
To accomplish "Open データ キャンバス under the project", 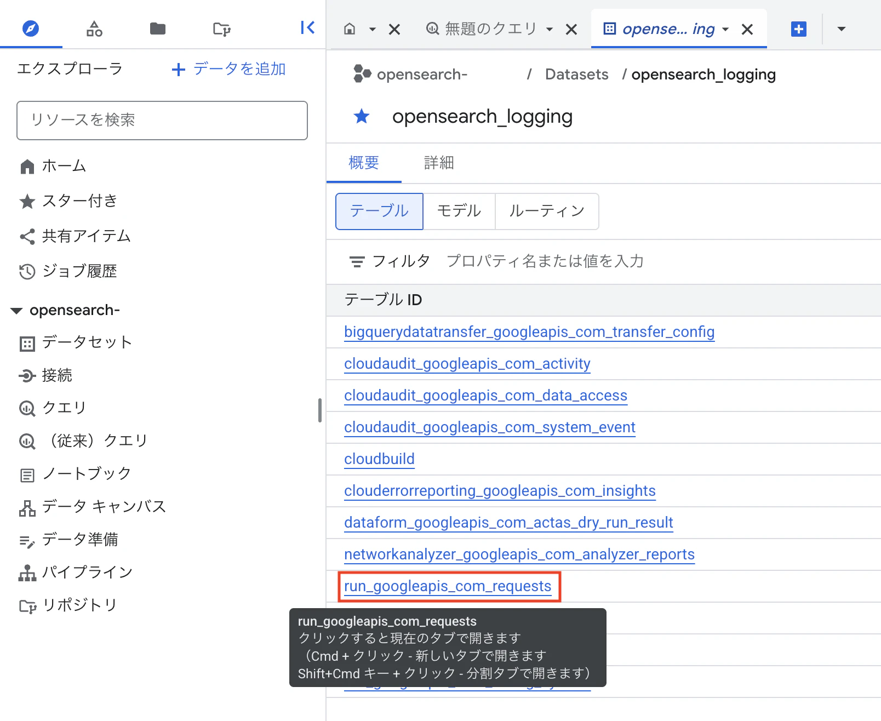I will coord(92,506).
